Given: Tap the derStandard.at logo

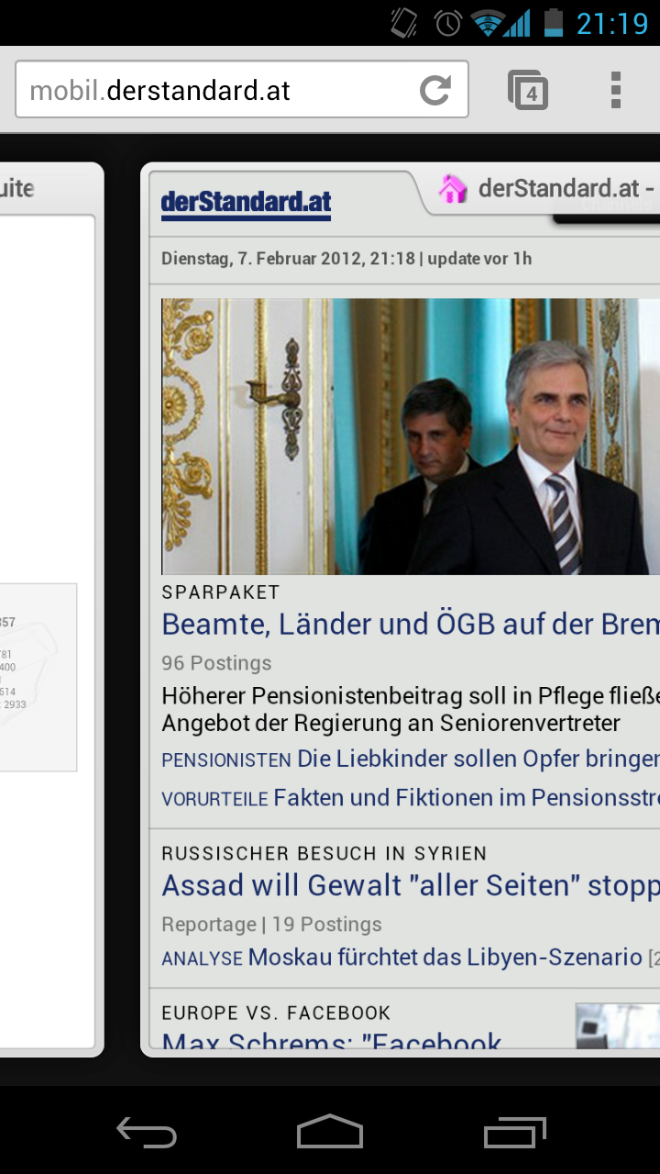Looking at the screenshot, I should click(246, 204).
